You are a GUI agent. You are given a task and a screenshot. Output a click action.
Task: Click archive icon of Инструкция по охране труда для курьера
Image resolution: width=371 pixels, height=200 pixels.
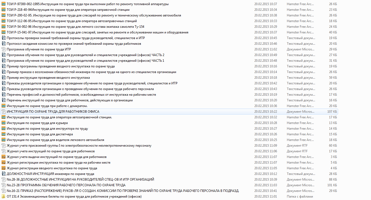[4, 123]
